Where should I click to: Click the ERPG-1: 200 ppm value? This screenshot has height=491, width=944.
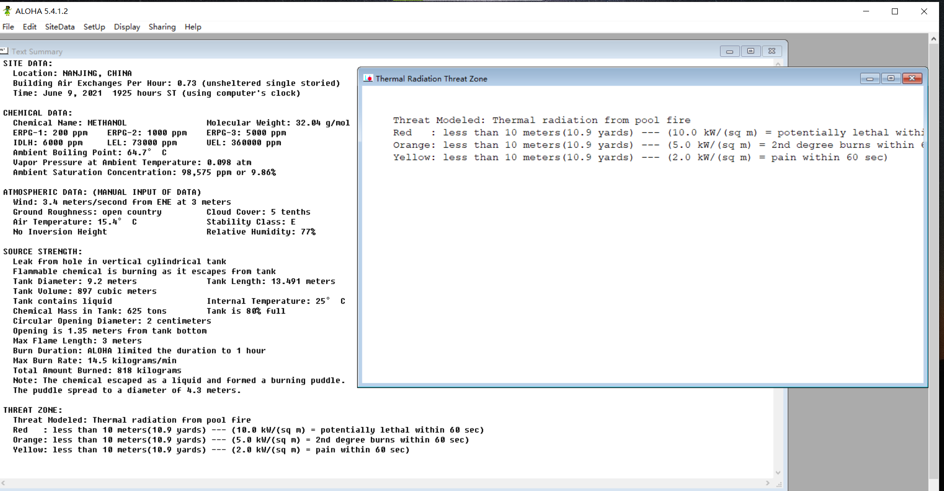click(50, 133)
